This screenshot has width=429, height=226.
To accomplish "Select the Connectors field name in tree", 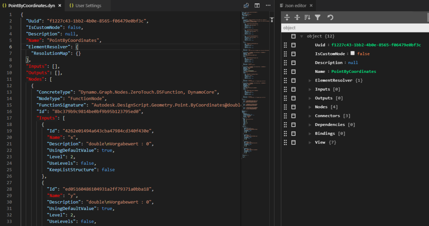I will point(327,116).
